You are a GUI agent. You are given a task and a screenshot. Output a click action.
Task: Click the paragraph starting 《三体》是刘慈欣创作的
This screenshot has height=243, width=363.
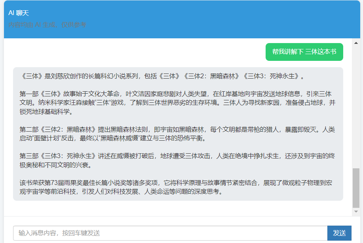pos(163,76)
